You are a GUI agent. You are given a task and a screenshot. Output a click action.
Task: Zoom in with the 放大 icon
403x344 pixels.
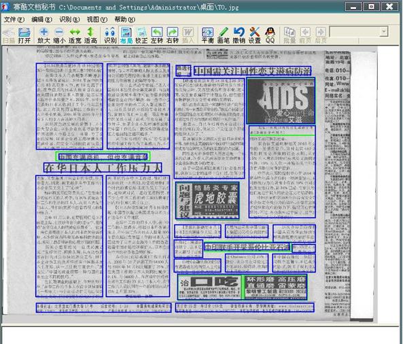click(43, 35)
